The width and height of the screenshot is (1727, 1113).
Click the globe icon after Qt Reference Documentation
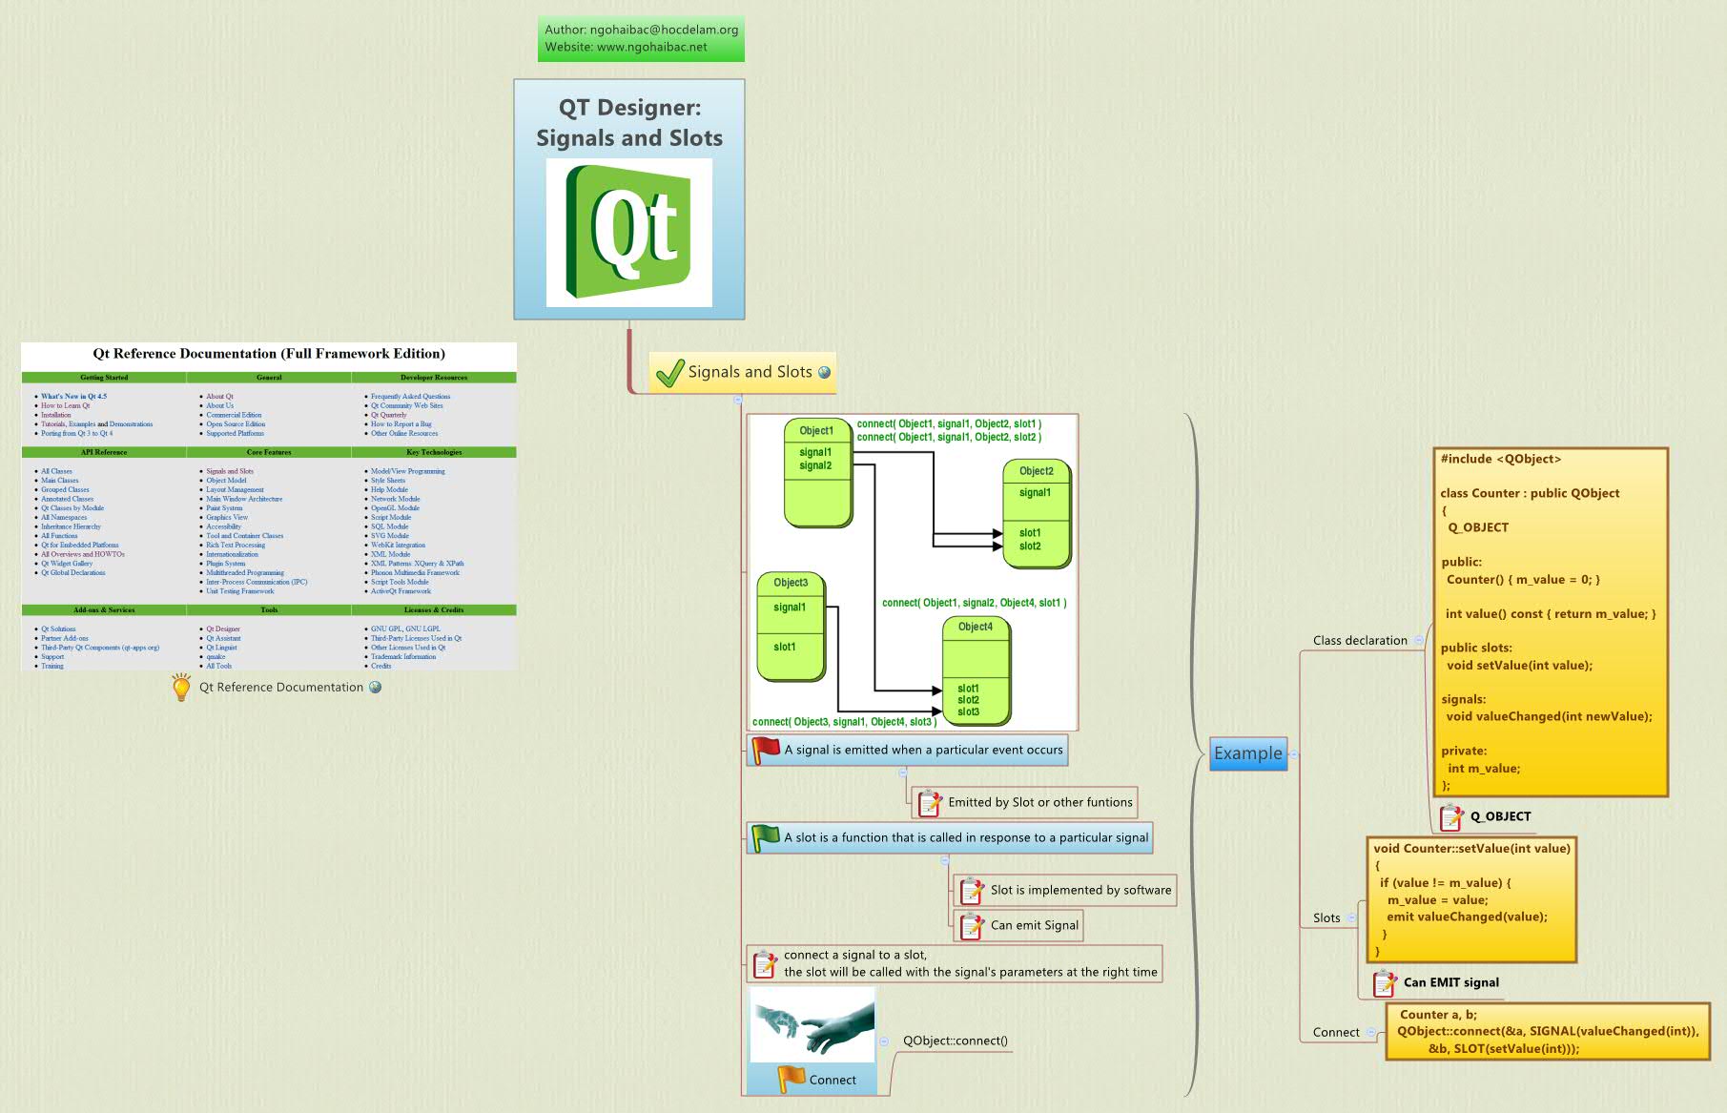pos(373,688)
